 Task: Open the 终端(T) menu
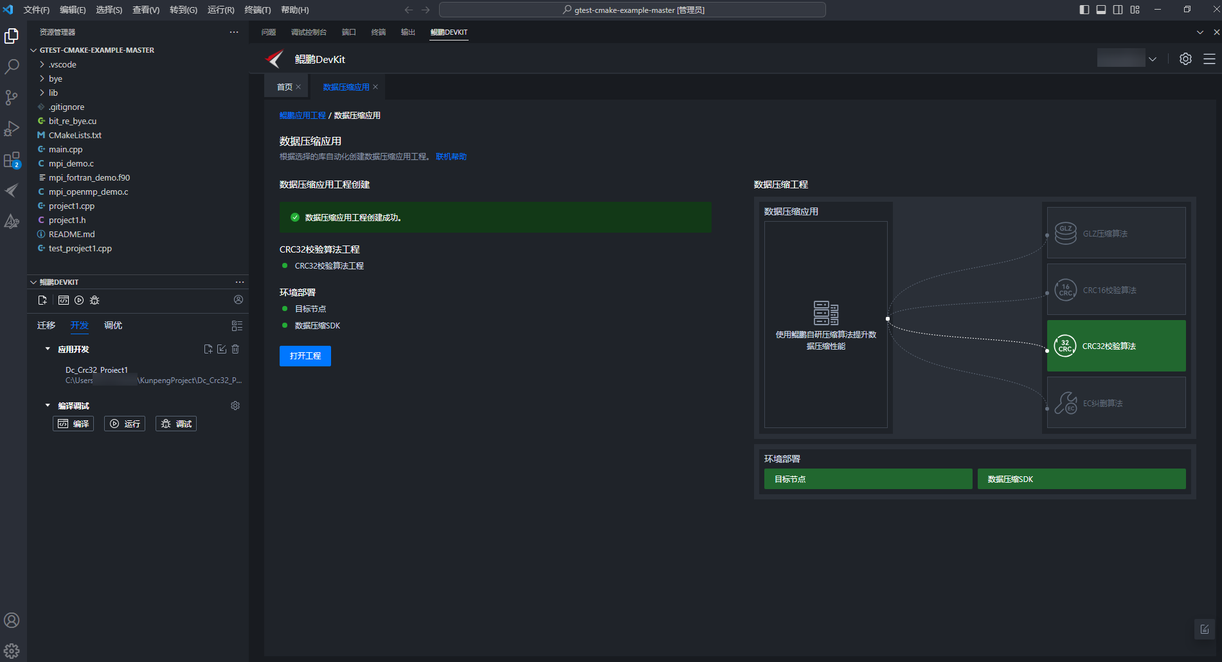click(x=258, y=10)
